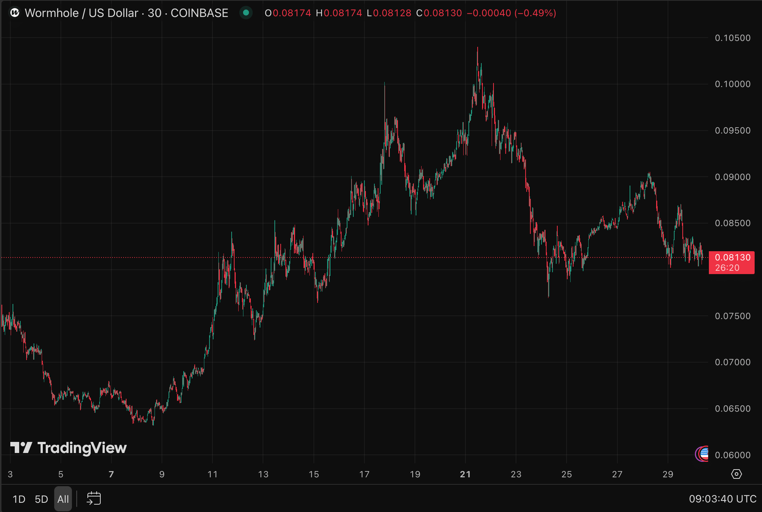The width and height of the screenshot is (762, 512).
Task: Click the high value H0.08174
Action: tap(339, 13)
